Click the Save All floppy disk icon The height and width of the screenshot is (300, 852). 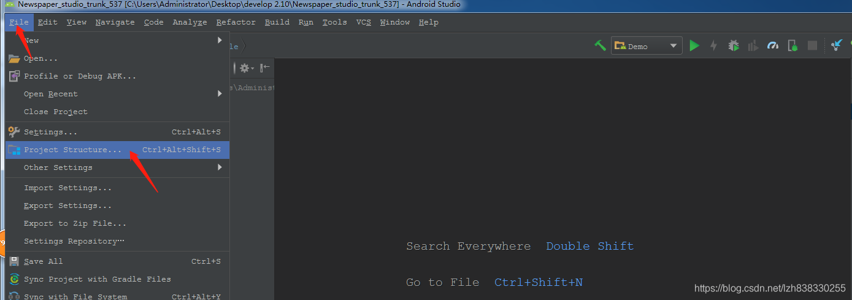coord(14,261)
